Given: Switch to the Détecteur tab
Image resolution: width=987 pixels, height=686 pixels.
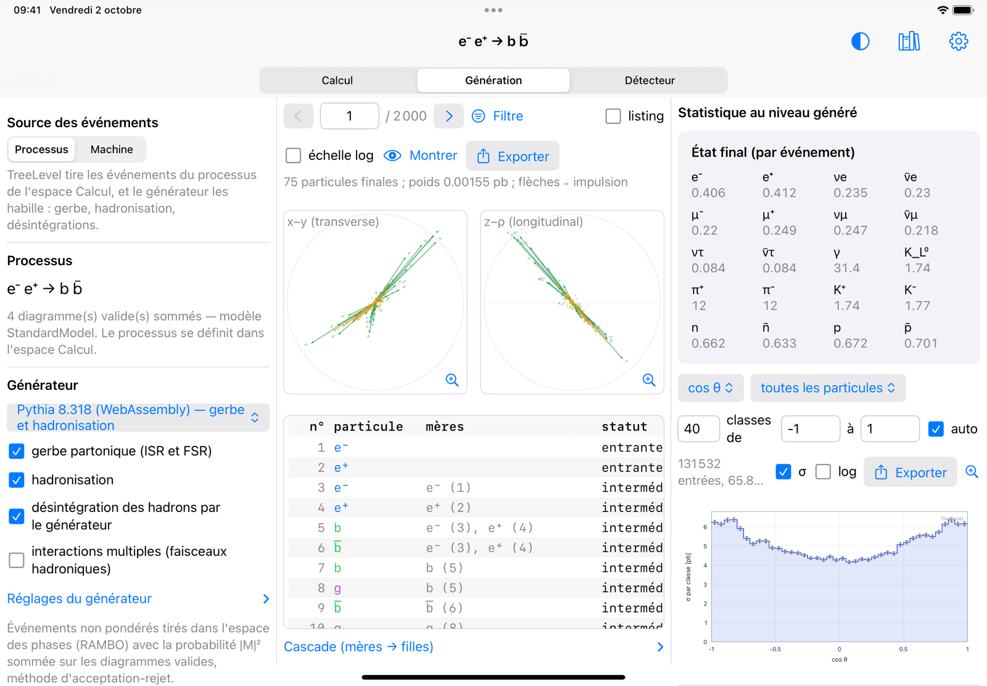Looking at the screenshot, I should pyautogui.click(x=650, y=80).
